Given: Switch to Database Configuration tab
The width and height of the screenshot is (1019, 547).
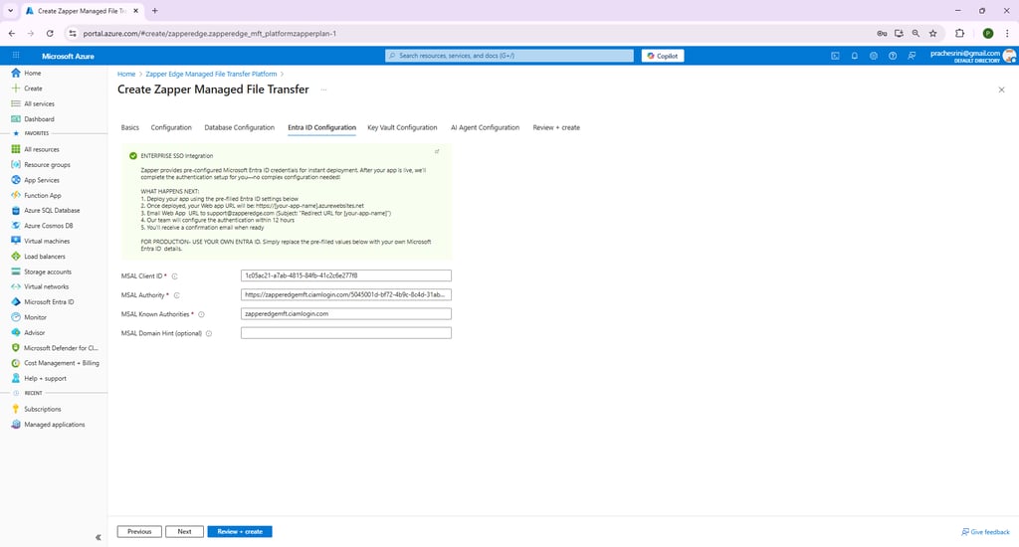Looking at the screenshot, I should point(240,128).
